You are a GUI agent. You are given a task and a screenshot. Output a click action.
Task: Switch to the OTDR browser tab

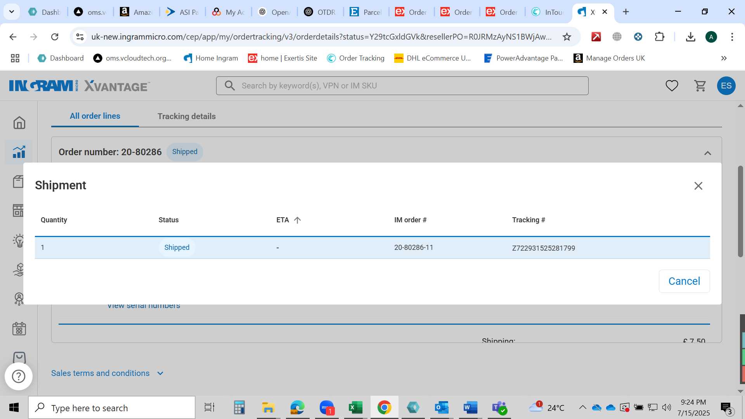point(321,12)
